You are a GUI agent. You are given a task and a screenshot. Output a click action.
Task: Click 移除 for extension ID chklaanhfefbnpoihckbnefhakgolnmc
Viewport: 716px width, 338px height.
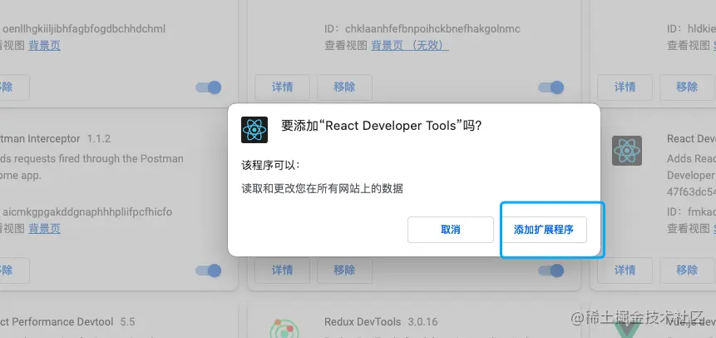(x=345, y=87)
